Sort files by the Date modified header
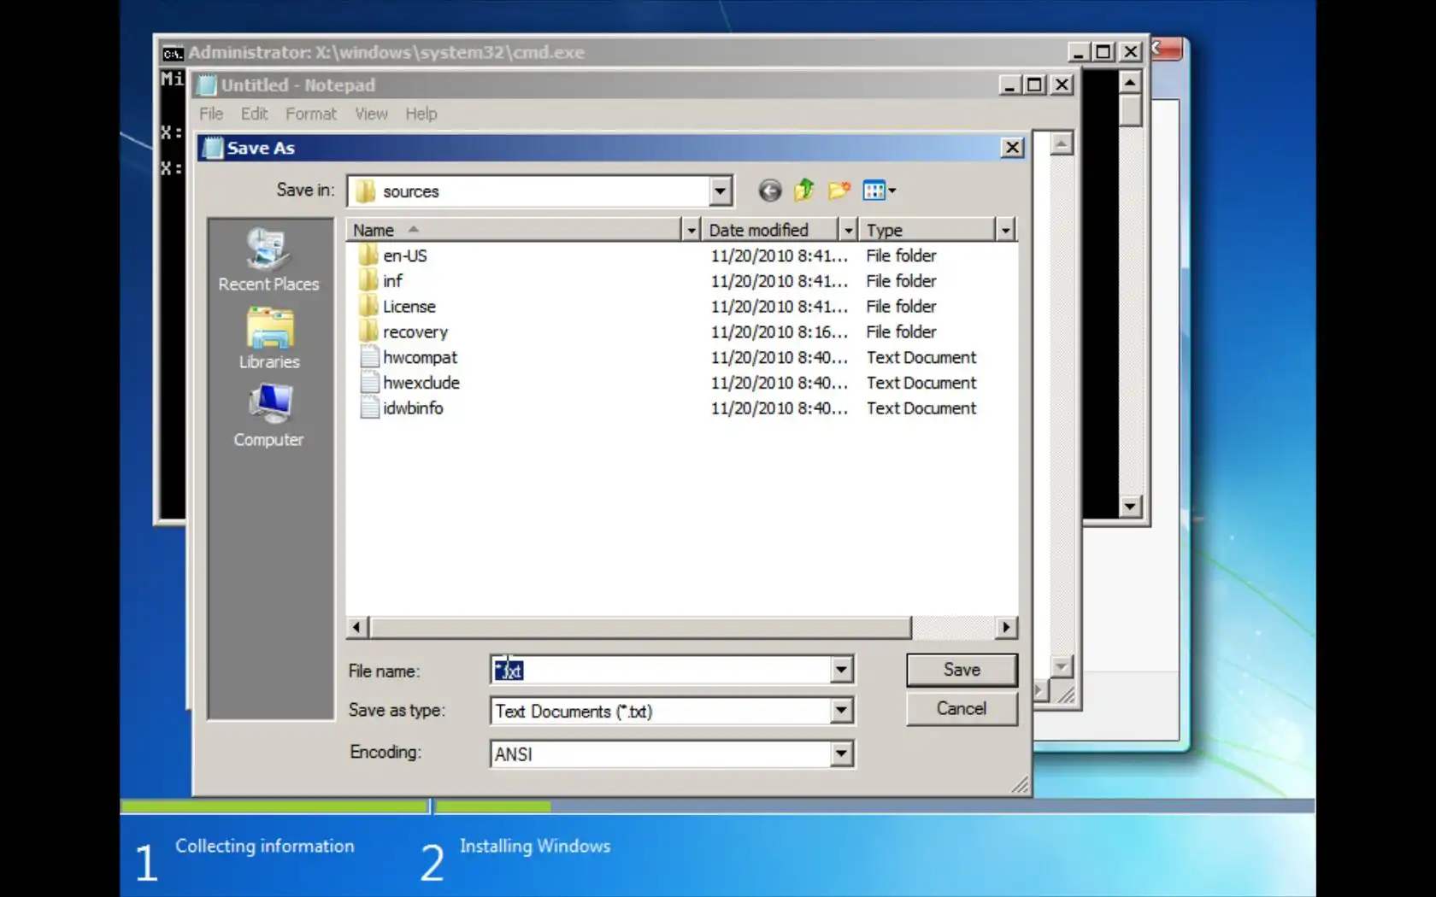 coord(771,230)
